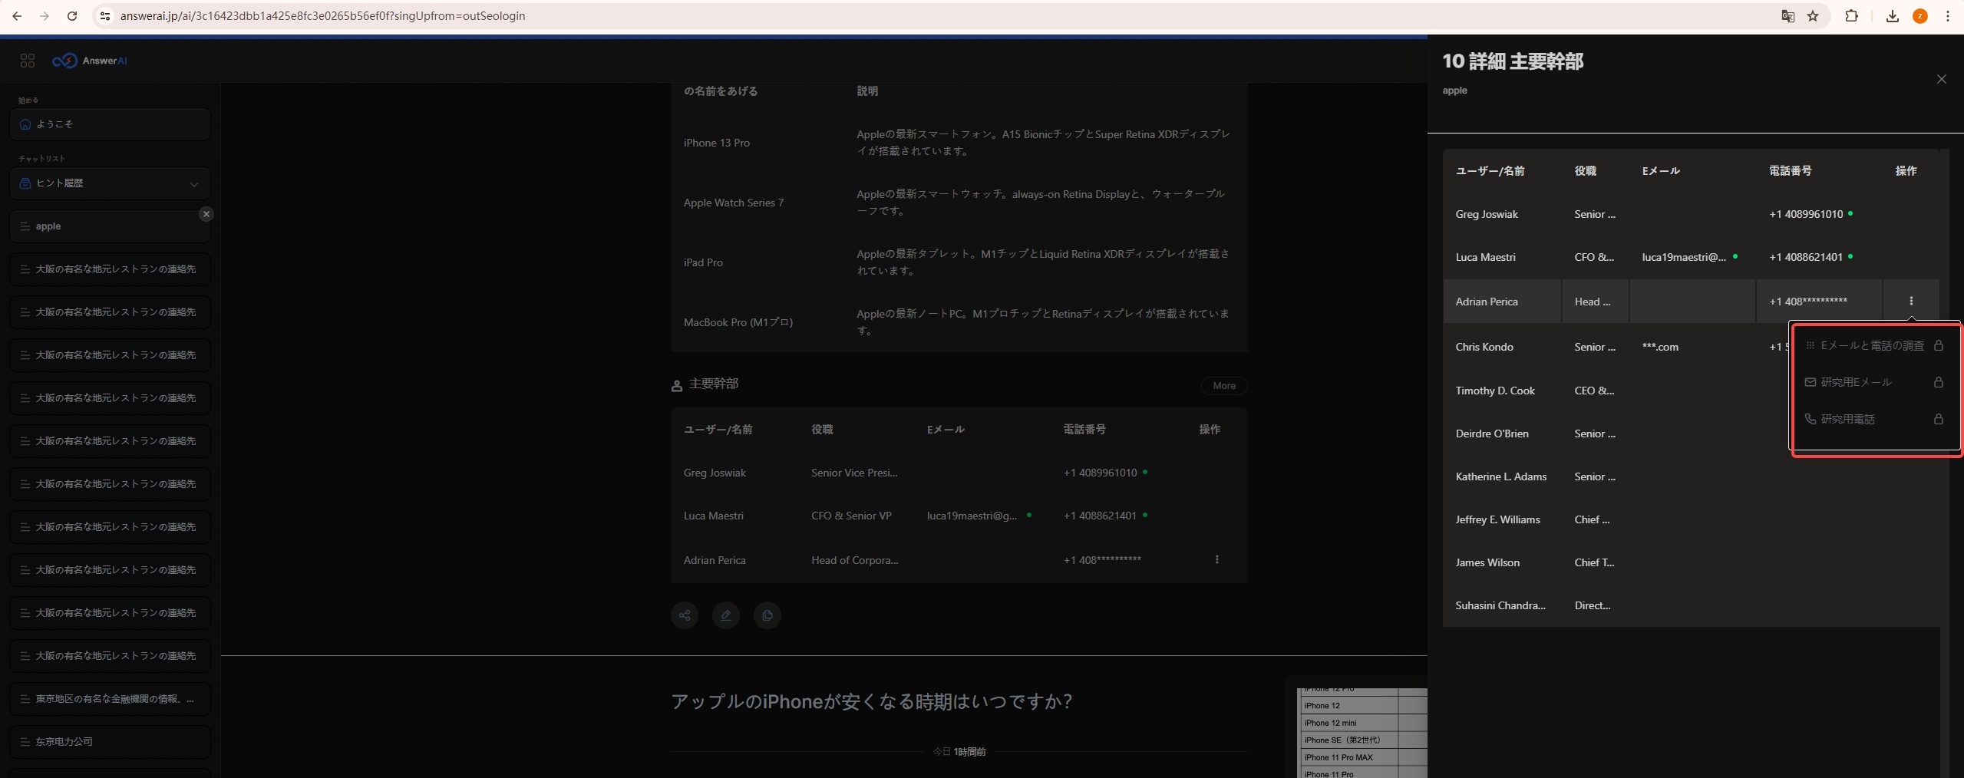This screenshot has height=778, width=1964.
Task: Click the copy icon below the executives table
Action: pyautogui.click(x=767, y=615)
